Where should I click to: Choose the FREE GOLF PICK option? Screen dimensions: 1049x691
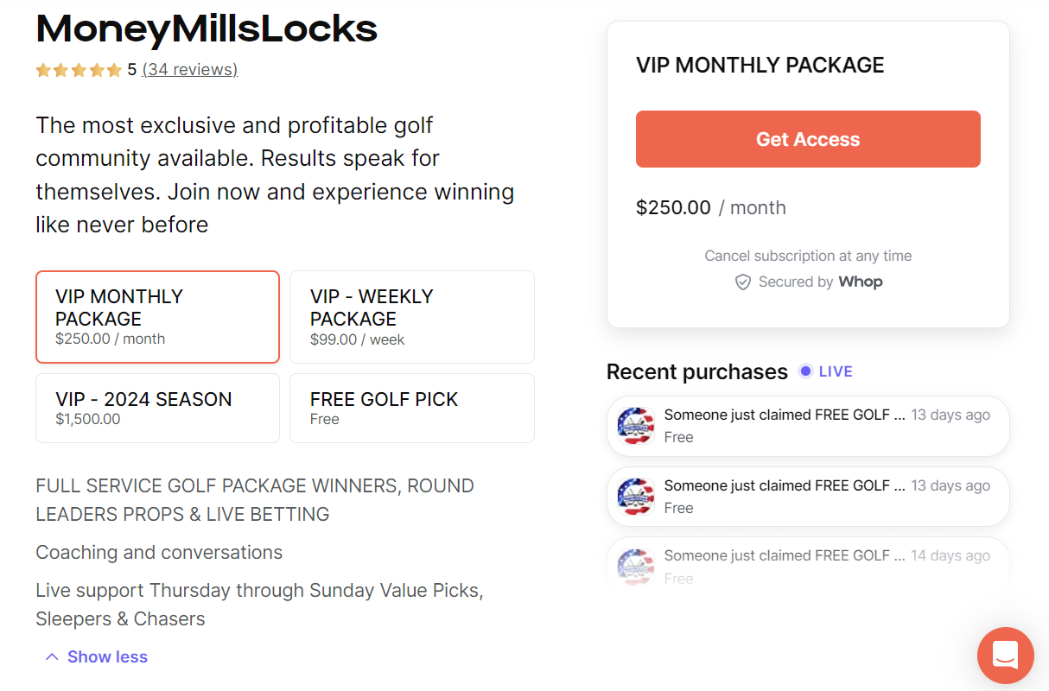411,408
